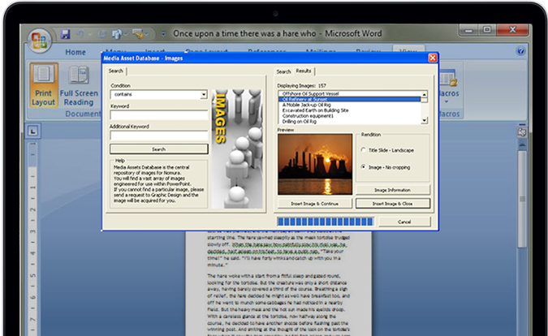
Task: Select 'Drilling on Oil Rig' result
Action: point(299,122)
